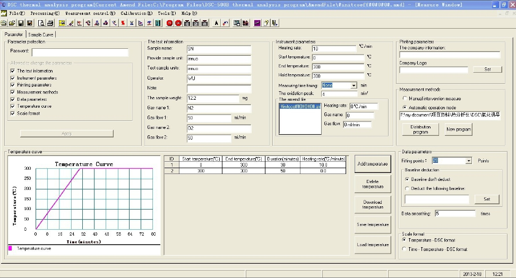Click the black letter A toolbar icon

[x=216, y=23]
